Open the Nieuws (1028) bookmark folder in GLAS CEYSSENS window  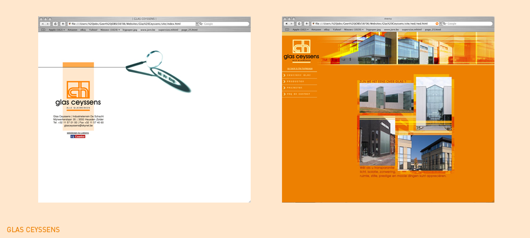click(x=110, y=30)
